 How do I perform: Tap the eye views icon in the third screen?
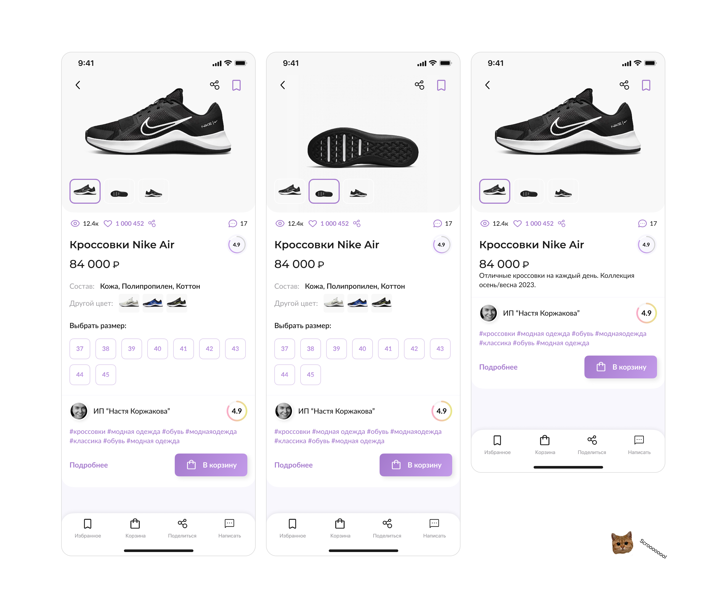485,223
